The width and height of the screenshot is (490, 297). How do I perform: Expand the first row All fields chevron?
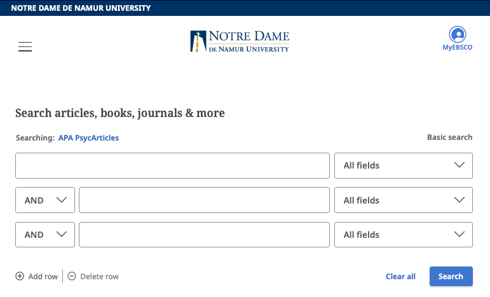[x=460, y=165]
